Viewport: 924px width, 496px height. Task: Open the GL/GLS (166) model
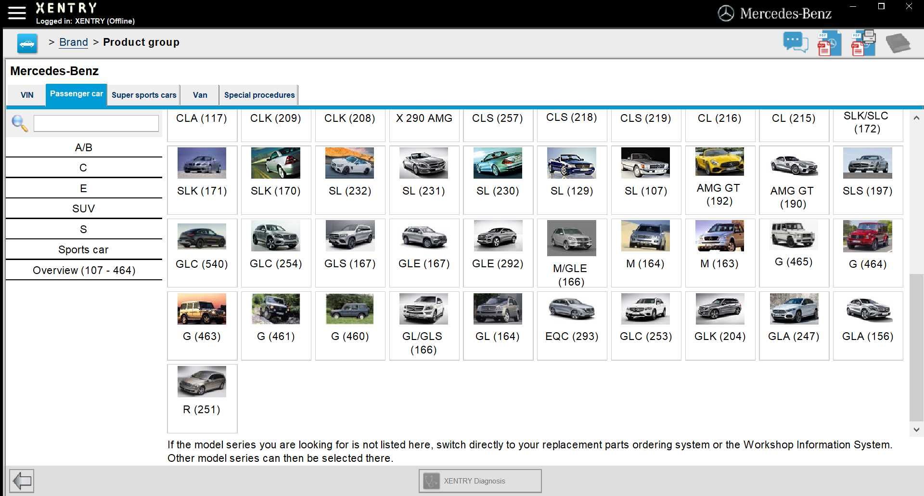(424, 326)
